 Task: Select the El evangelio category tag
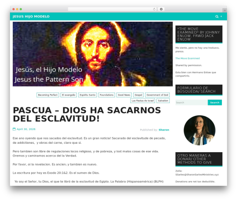[69, 95]
